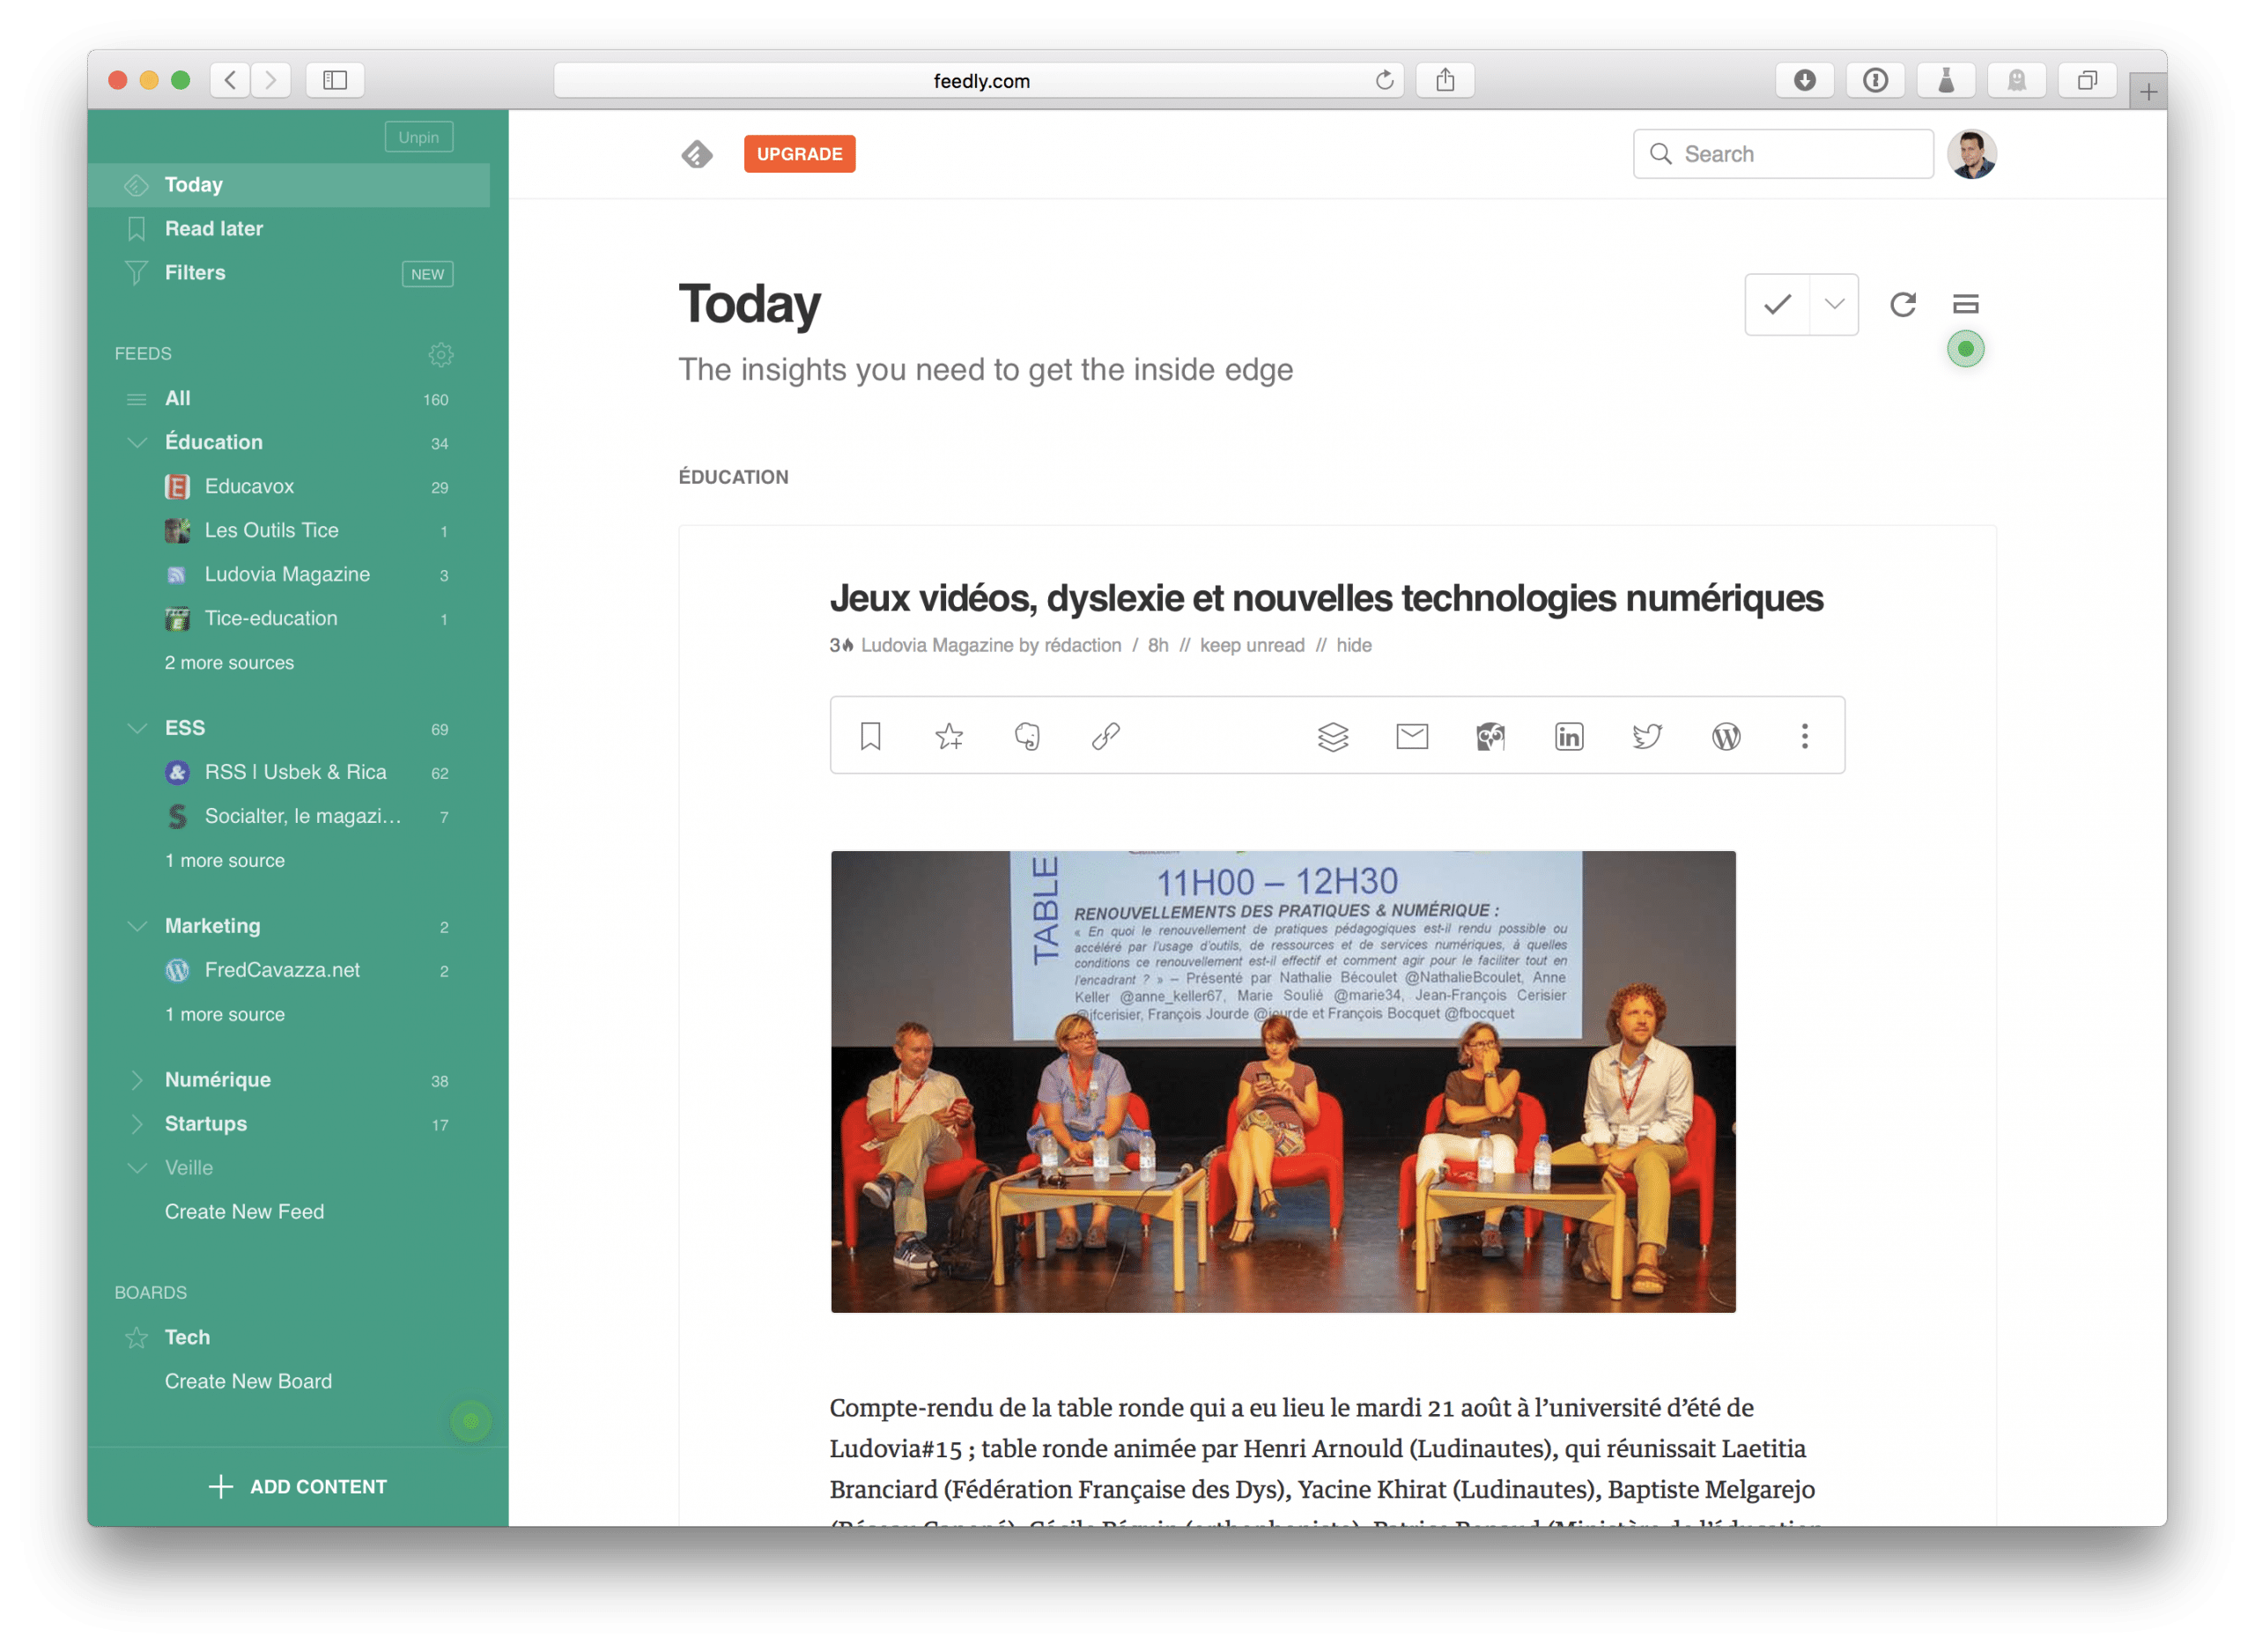Image resolution: width=2255 pixels, height=1652 pixels.
Task: Reload the page in Safari address bar
Action: pos(1383,80)
